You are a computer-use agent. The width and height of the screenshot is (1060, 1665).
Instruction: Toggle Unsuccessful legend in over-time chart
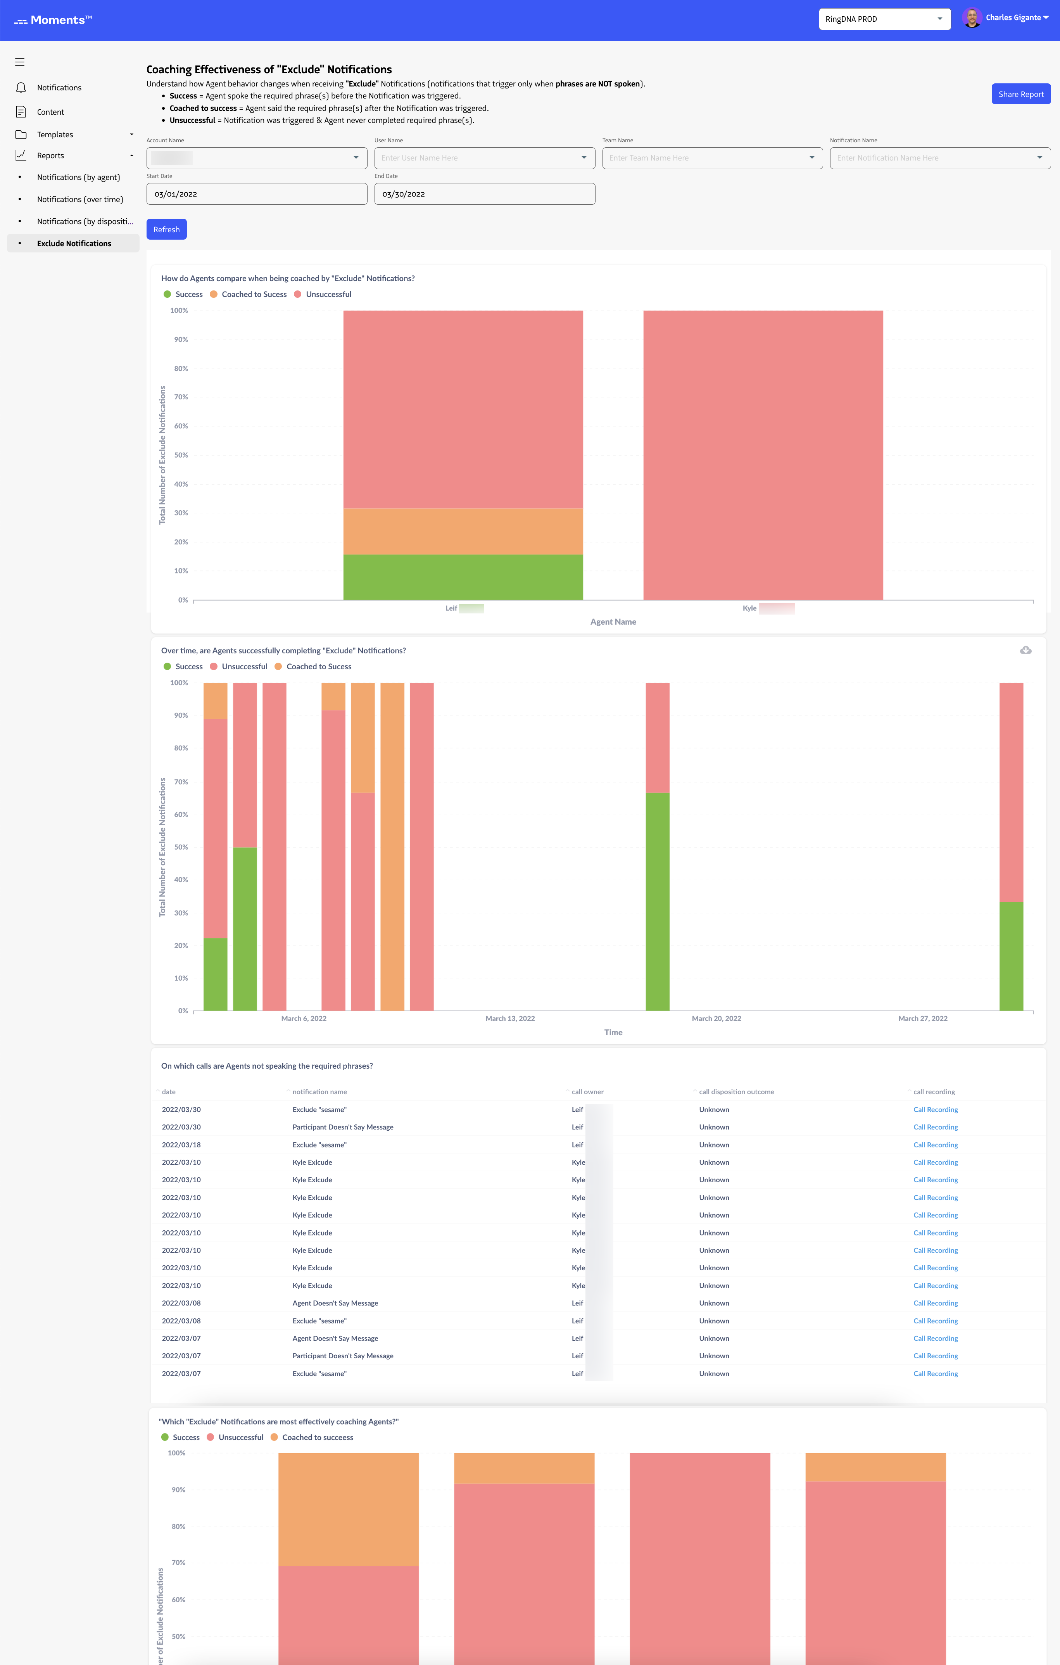click(x=238, y=667)
